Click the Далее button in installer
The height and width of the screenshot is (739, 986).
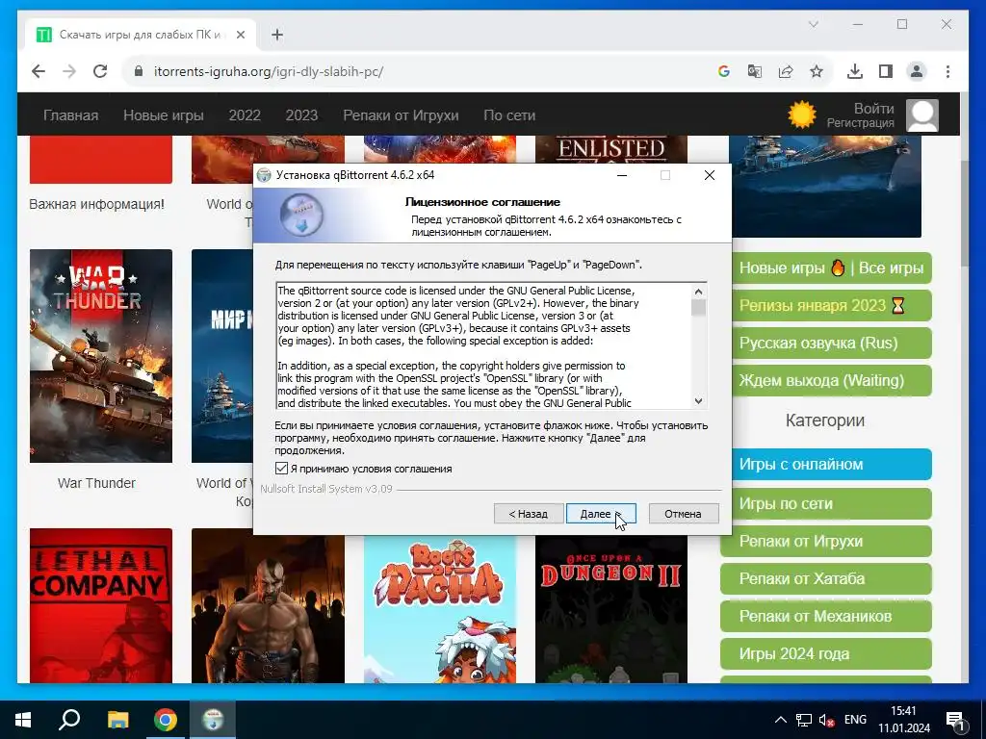(601, 514)
